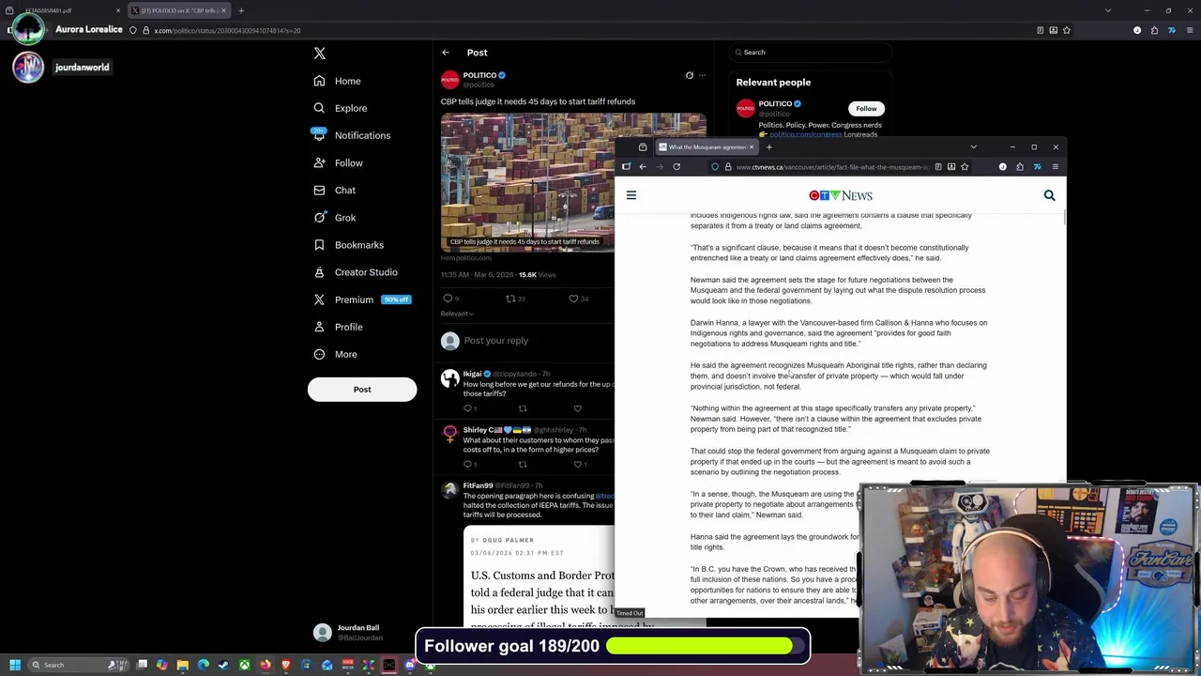
Task: Click the Windows taskbar Search box
Action: click(x=77, y=665)
